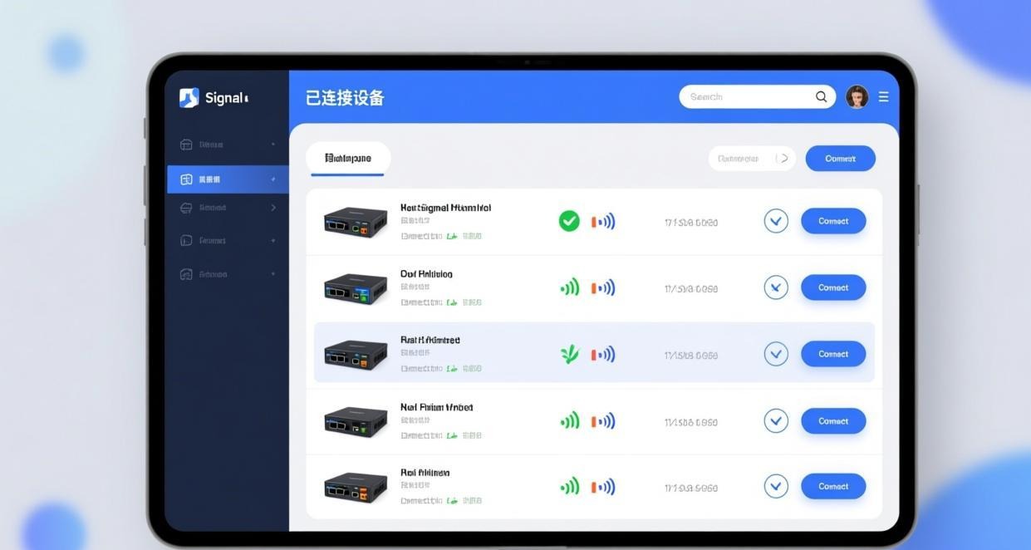Viewport: 1031px width, 550px height.
Task: Click the magnifier icon in Search box
Action: (x=821, y=97)
